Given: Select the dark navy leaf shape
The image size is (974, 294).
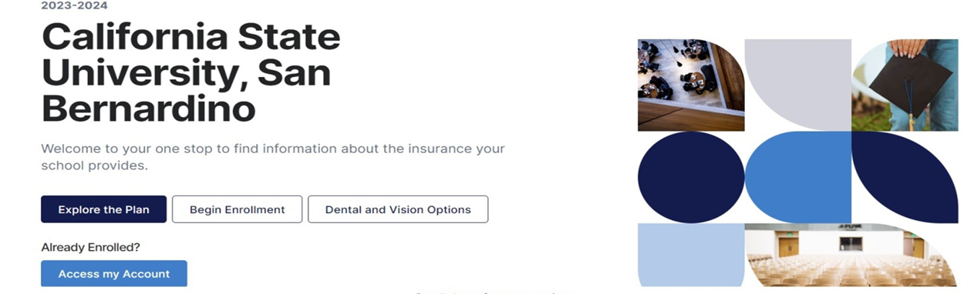Looking at the screenshot, I should pos(905,177).
